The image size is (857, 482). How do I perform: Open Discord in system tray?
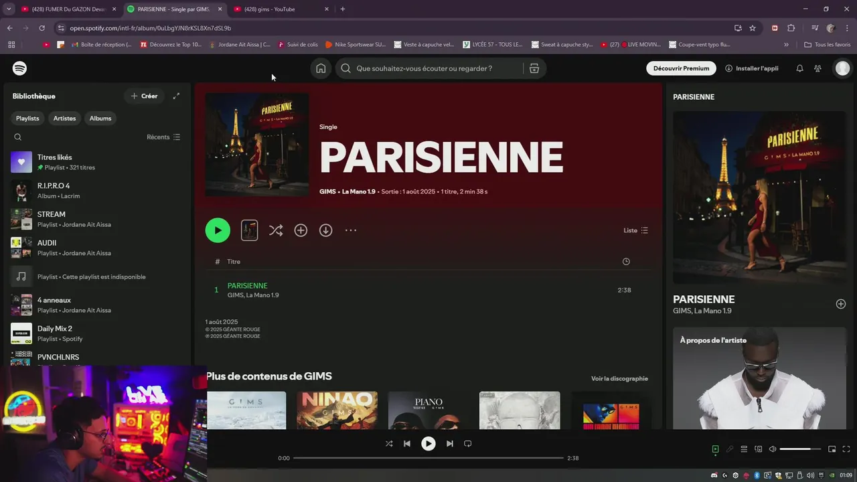click(x=714, y=475)
